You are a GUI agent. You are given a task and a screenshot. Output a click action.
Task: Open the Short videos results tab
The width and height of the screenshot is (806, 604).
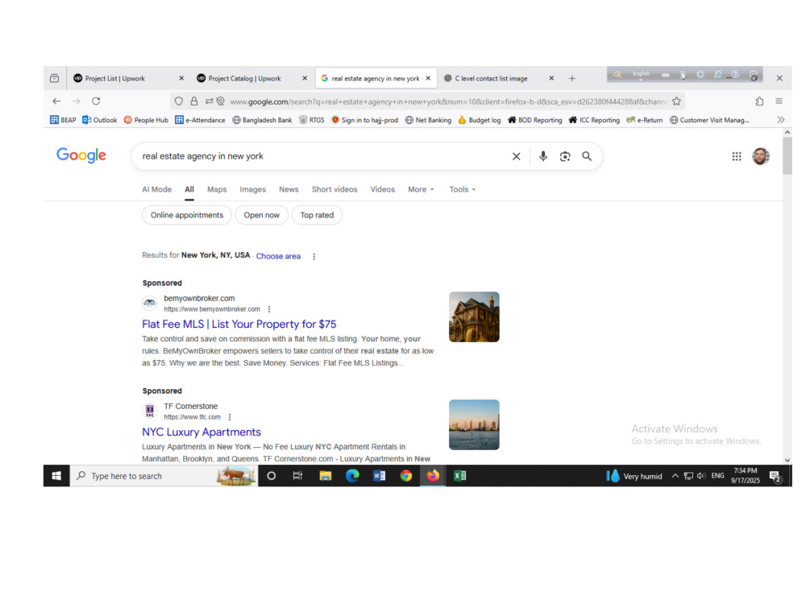334,189
